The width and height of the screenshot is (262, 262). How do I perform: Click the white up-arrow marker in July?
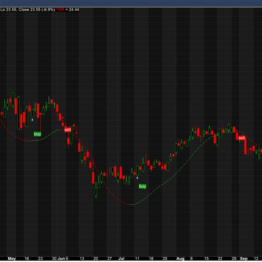pos(138,178)
